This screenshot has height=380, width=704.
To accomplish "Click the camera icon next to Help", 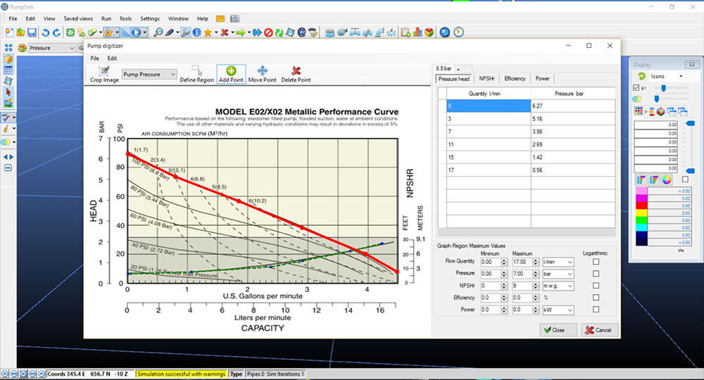I will click(x=235, y=18).
